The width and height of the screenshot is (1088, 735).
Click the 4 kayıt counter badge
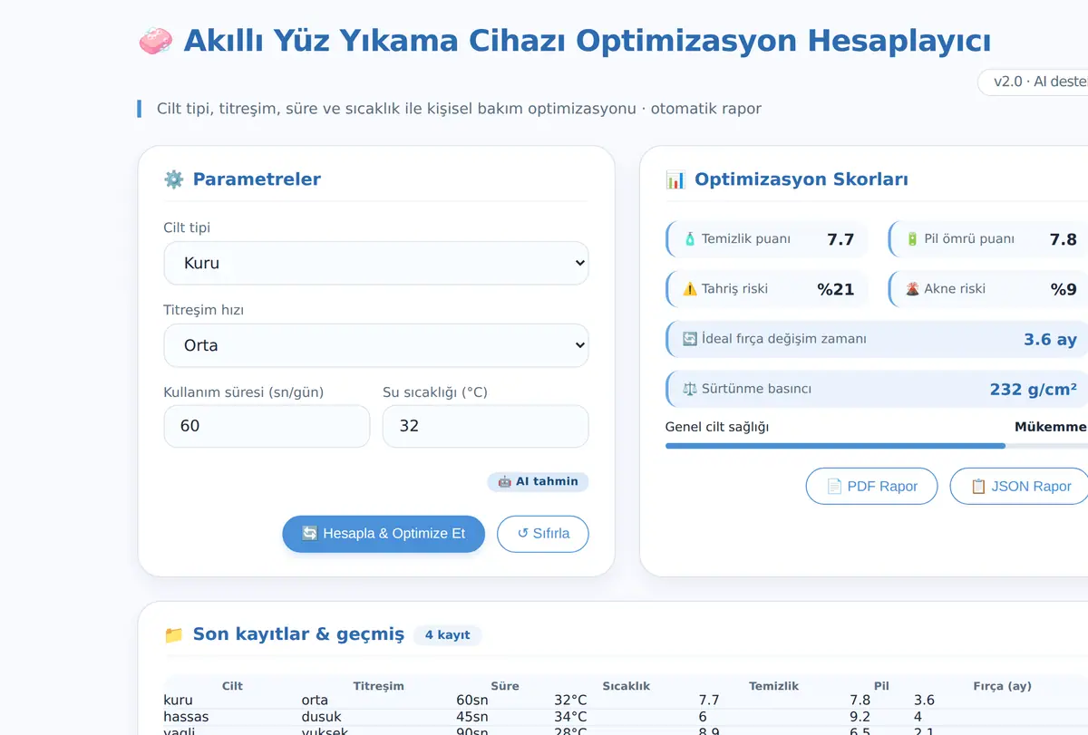coord(447,634)
